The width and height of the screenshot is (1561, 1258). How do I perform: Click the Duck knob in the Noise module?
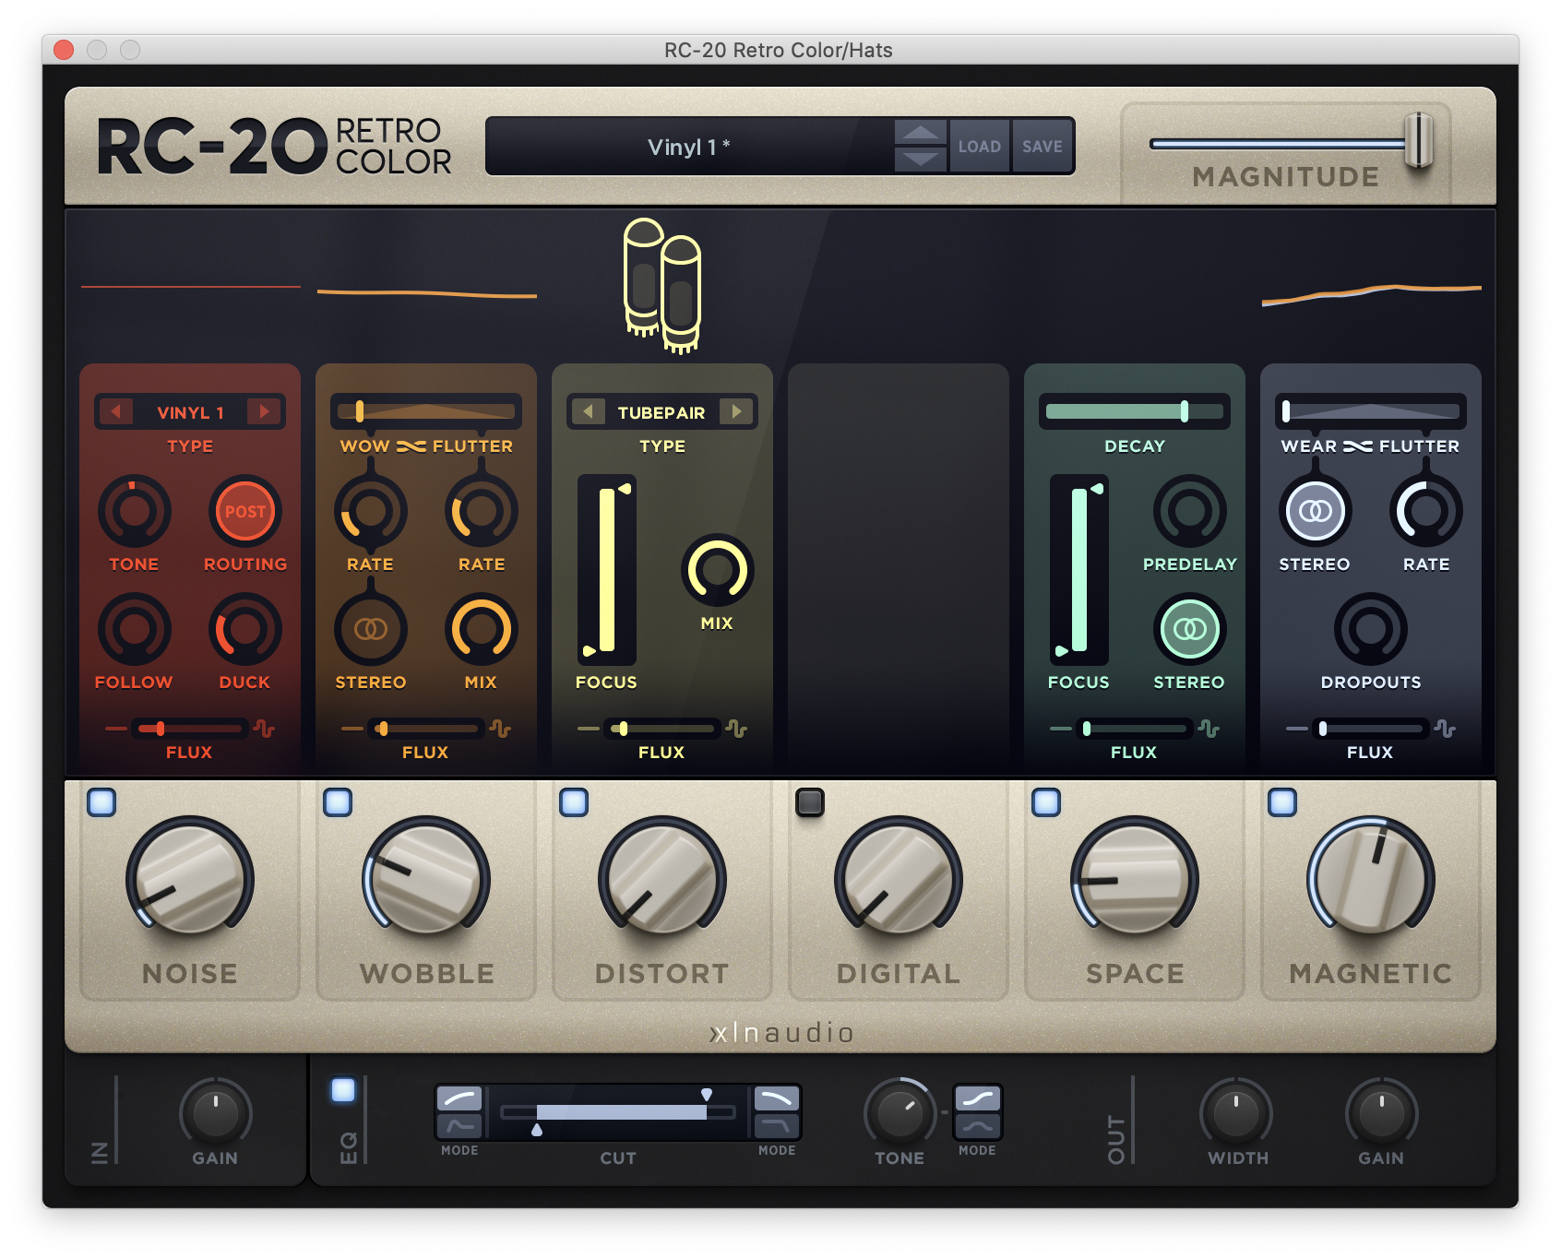point(245,629)
